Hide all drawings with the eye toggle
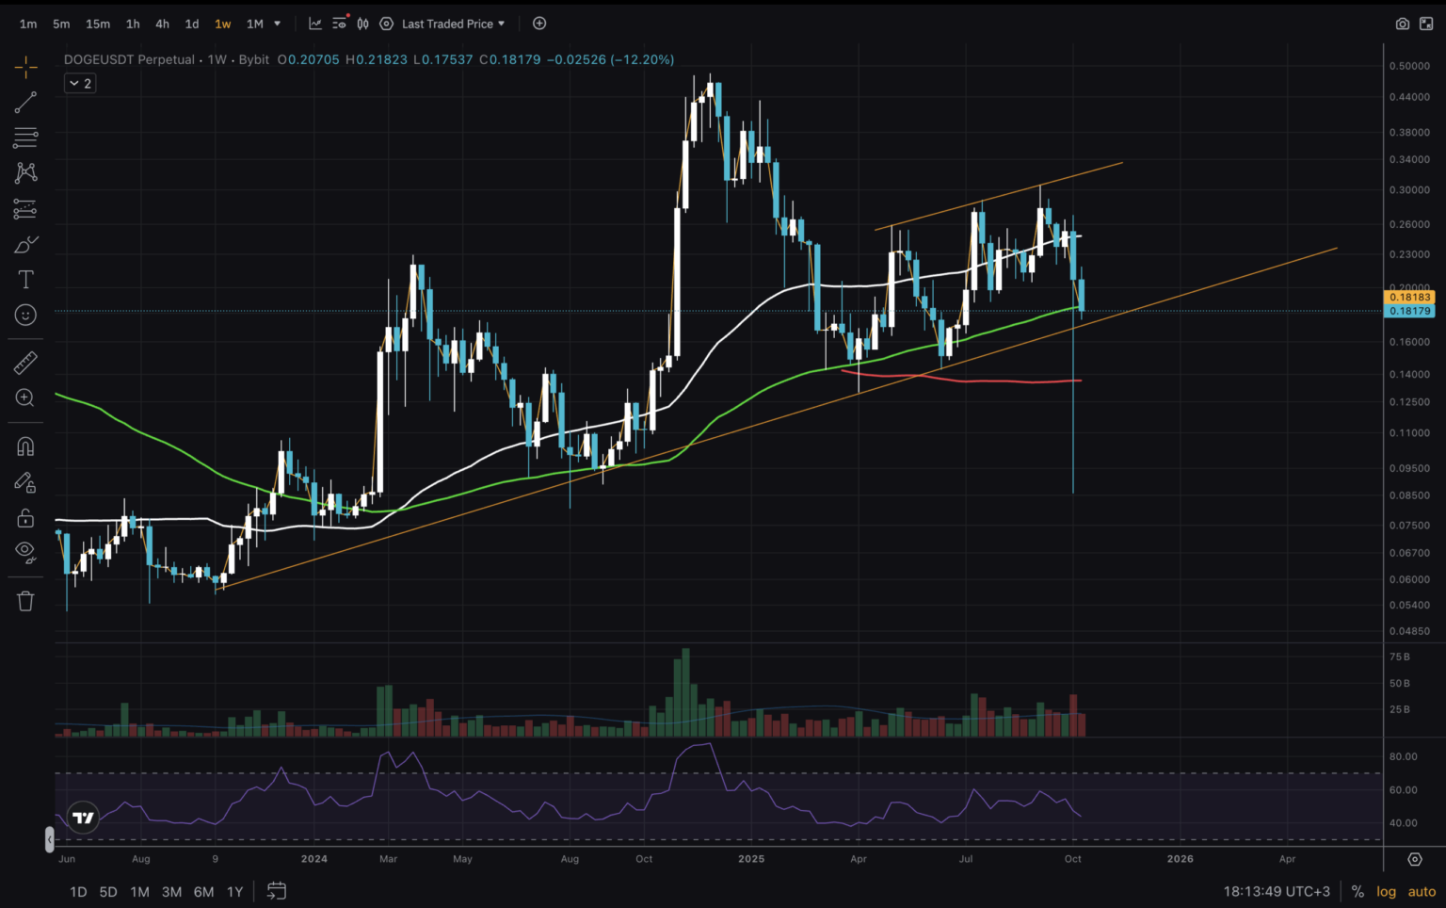 (25, 552)
